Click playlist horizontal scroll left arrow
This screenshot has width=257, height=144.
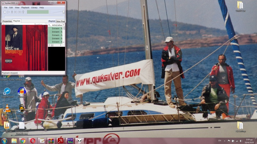point(49,45)
